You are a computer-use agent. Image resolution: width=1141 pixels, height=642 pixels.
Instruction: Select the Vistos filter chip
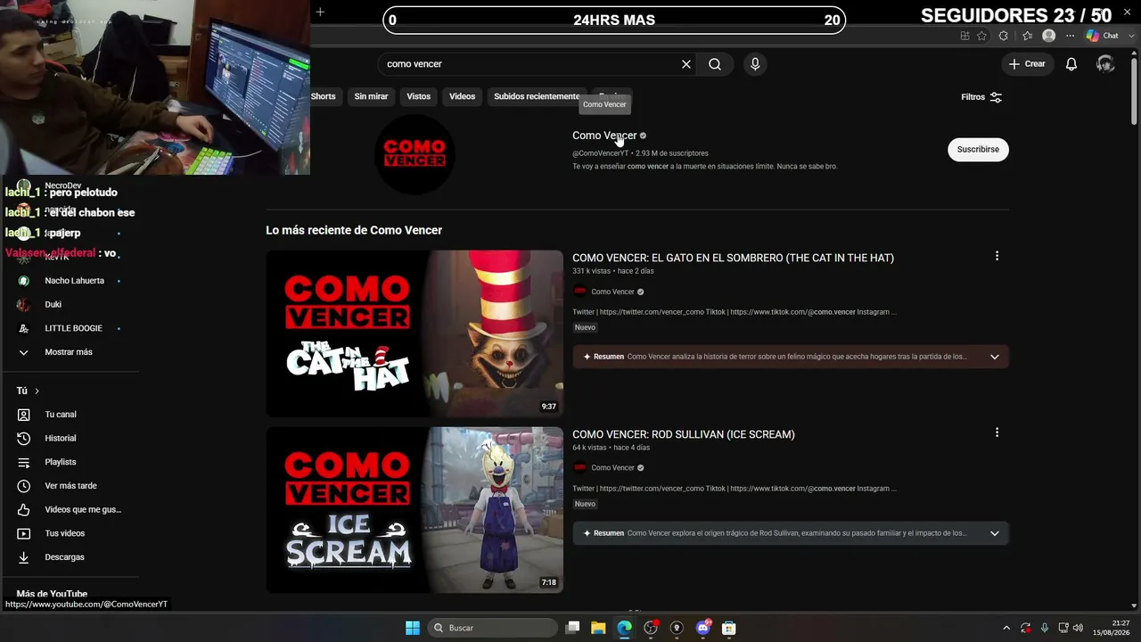pyautogui.click(x=418, y=96)
